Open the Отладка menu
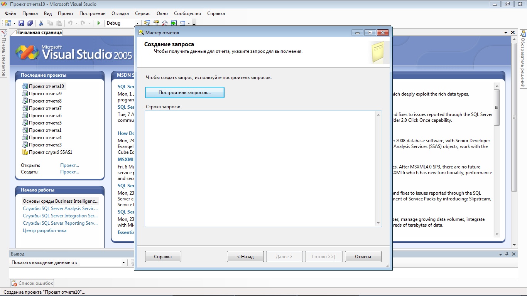The width and height of the screenshot is (527, 296). [120, 13]
